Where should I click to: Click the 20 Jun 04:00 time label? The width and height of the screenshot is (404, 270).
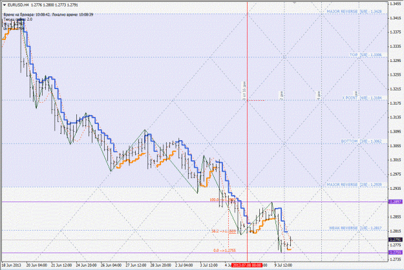click(37, 265)
